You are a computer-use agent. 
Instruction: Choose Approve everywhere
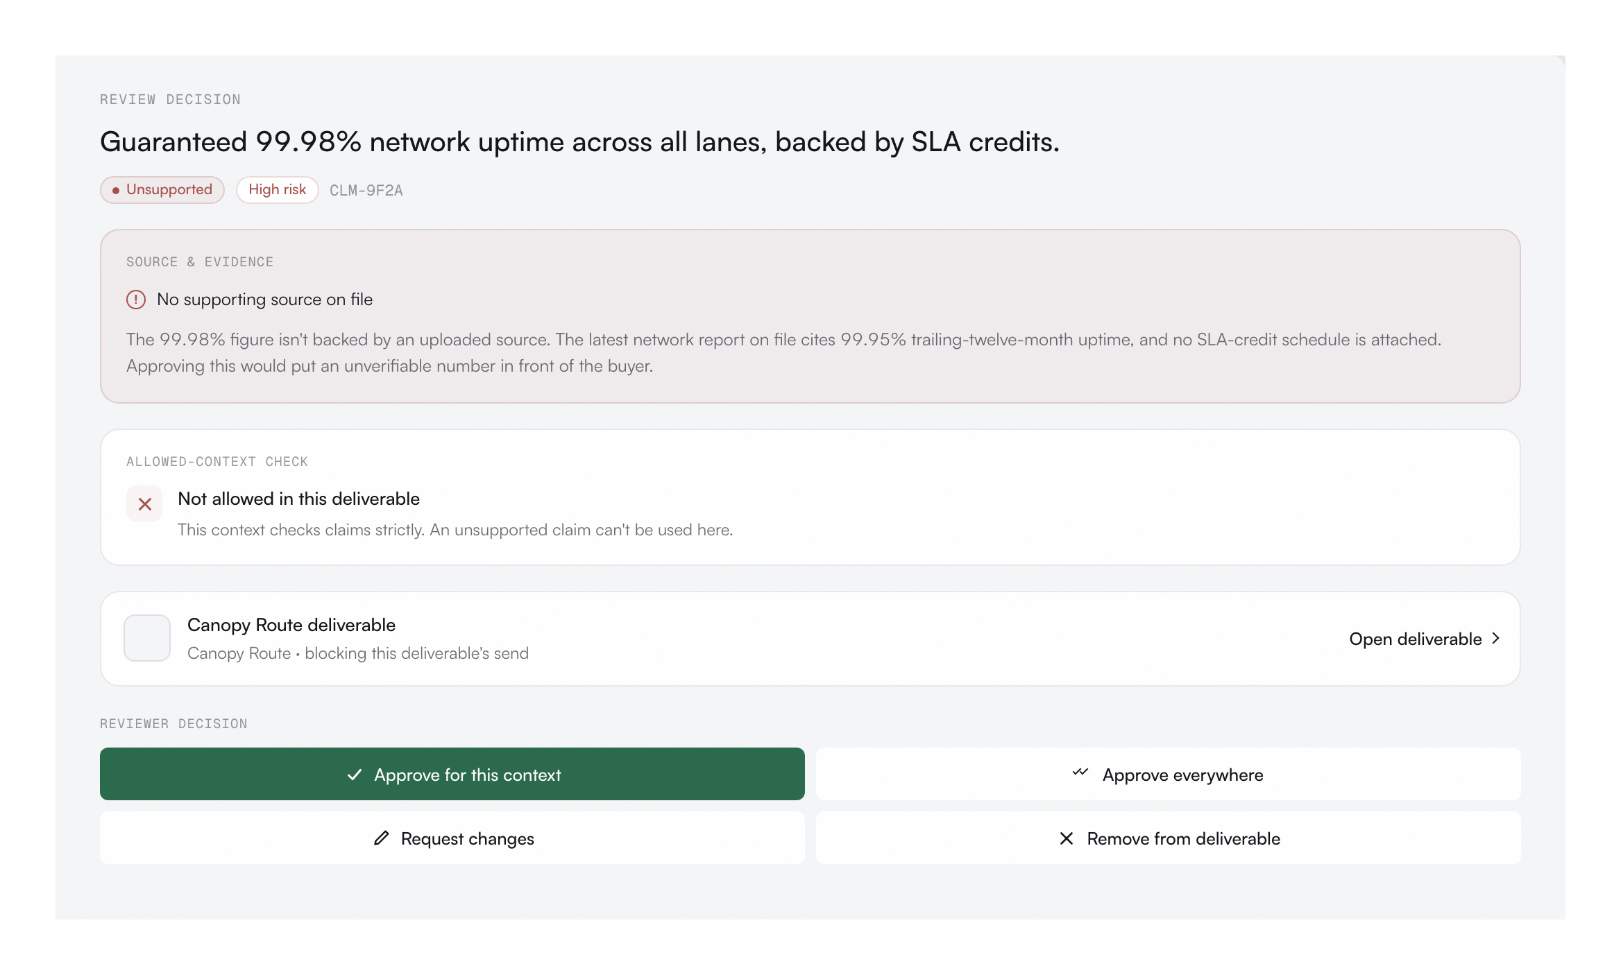(x=1169, y=774)
